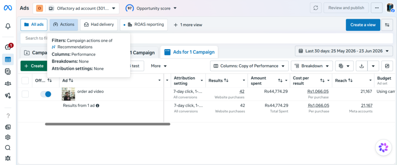Open the Results column dropdown arrow
This screenshot has height=165, width=397.
244,80
